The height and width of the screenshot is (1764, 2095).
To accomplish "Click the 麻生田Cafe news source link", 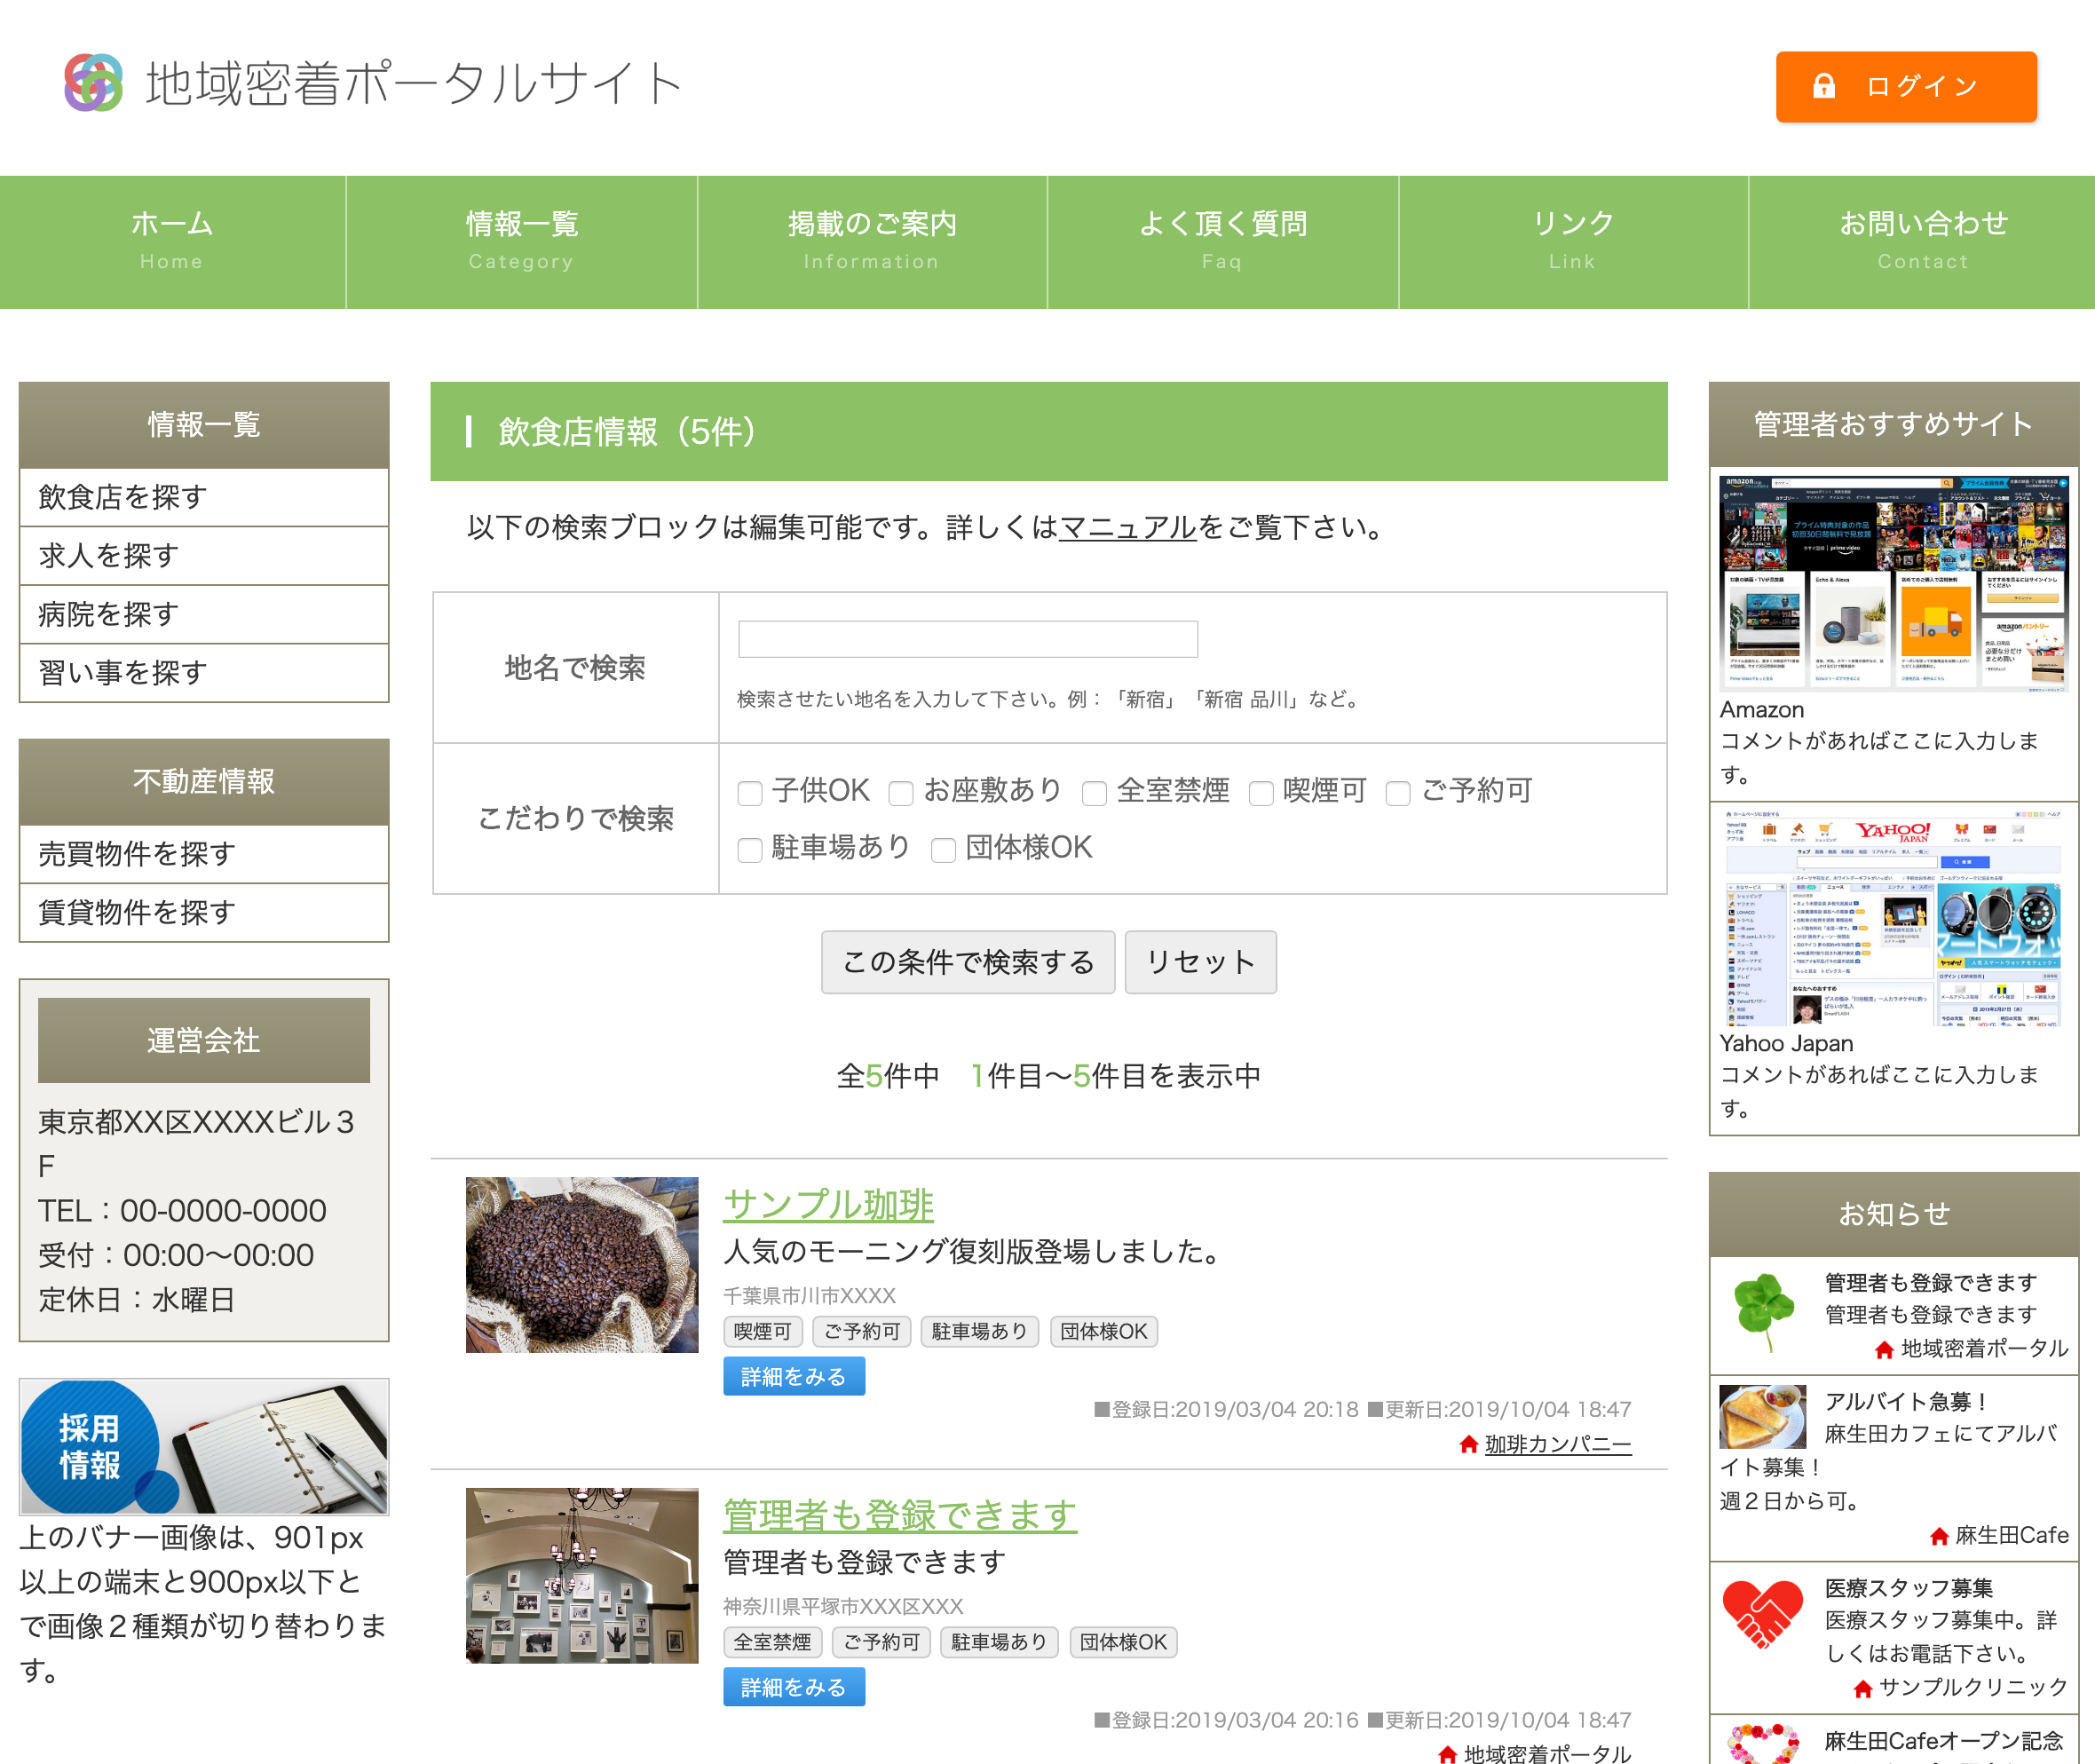I will [2012, 1535].
